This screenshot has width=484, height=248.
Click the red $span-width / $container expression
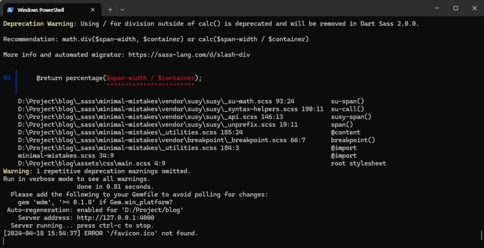151,78
